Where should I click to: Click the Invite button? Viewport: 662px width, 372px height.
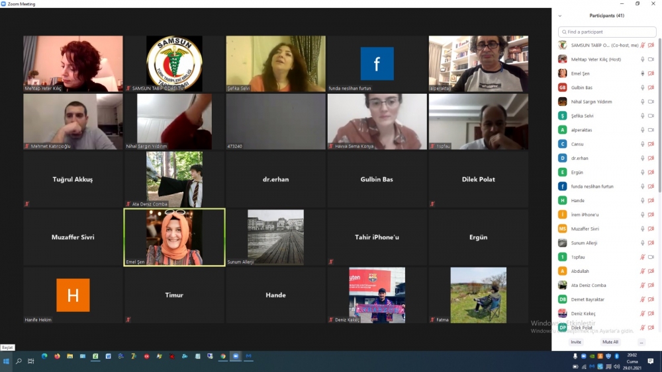(x=576, y=342)
